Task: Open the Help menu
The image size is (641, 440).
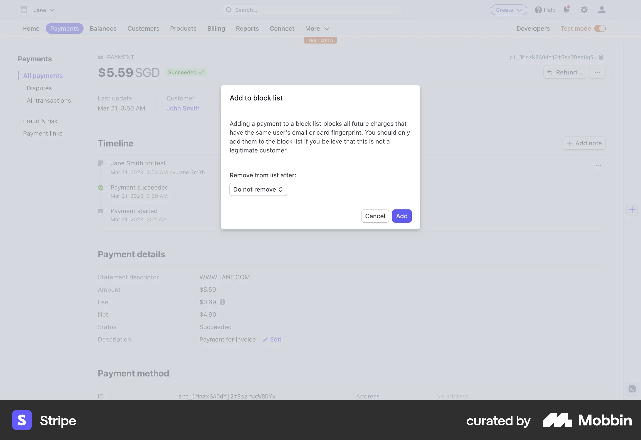Action: coord(545,10)
